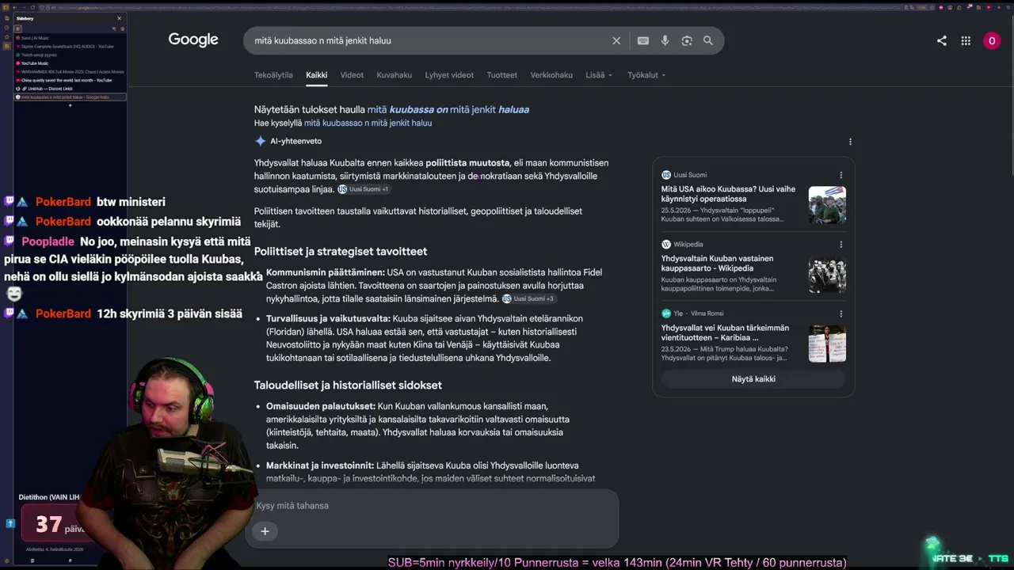Expand the Lisää dropdown menu

click(x=599, y=75)
